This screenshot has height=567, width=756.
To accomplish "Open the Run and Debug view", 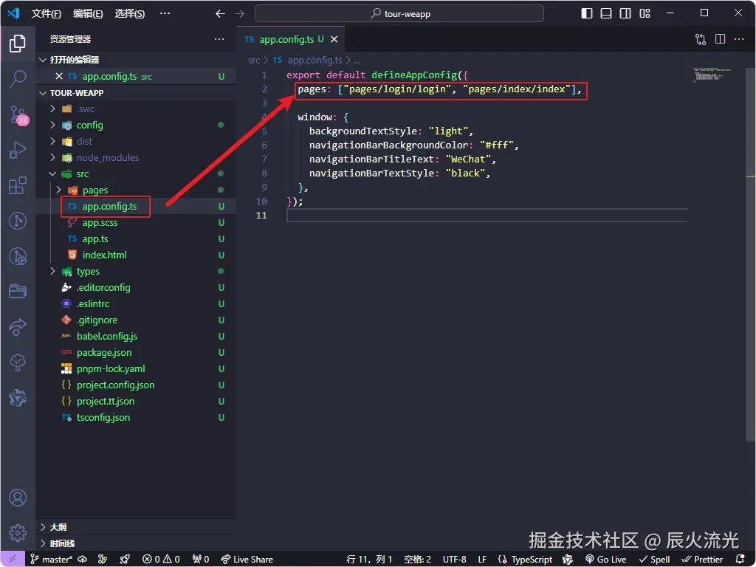I will coord(18,150).
